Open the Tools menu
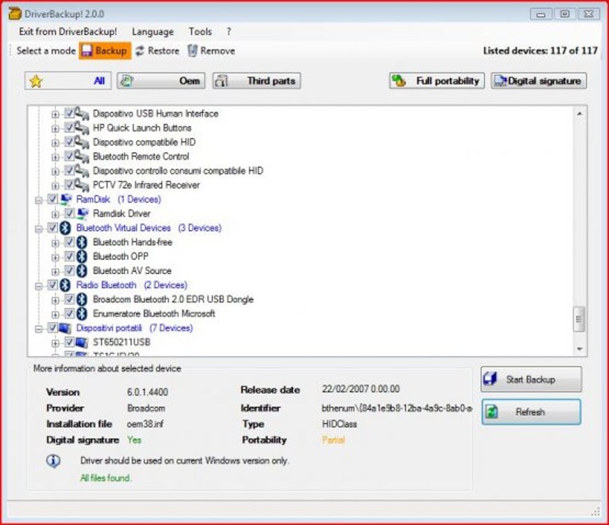609x525 pixels. [200, 32]
